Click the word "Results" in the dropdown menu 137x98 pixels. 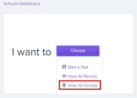tap(90, 76)
